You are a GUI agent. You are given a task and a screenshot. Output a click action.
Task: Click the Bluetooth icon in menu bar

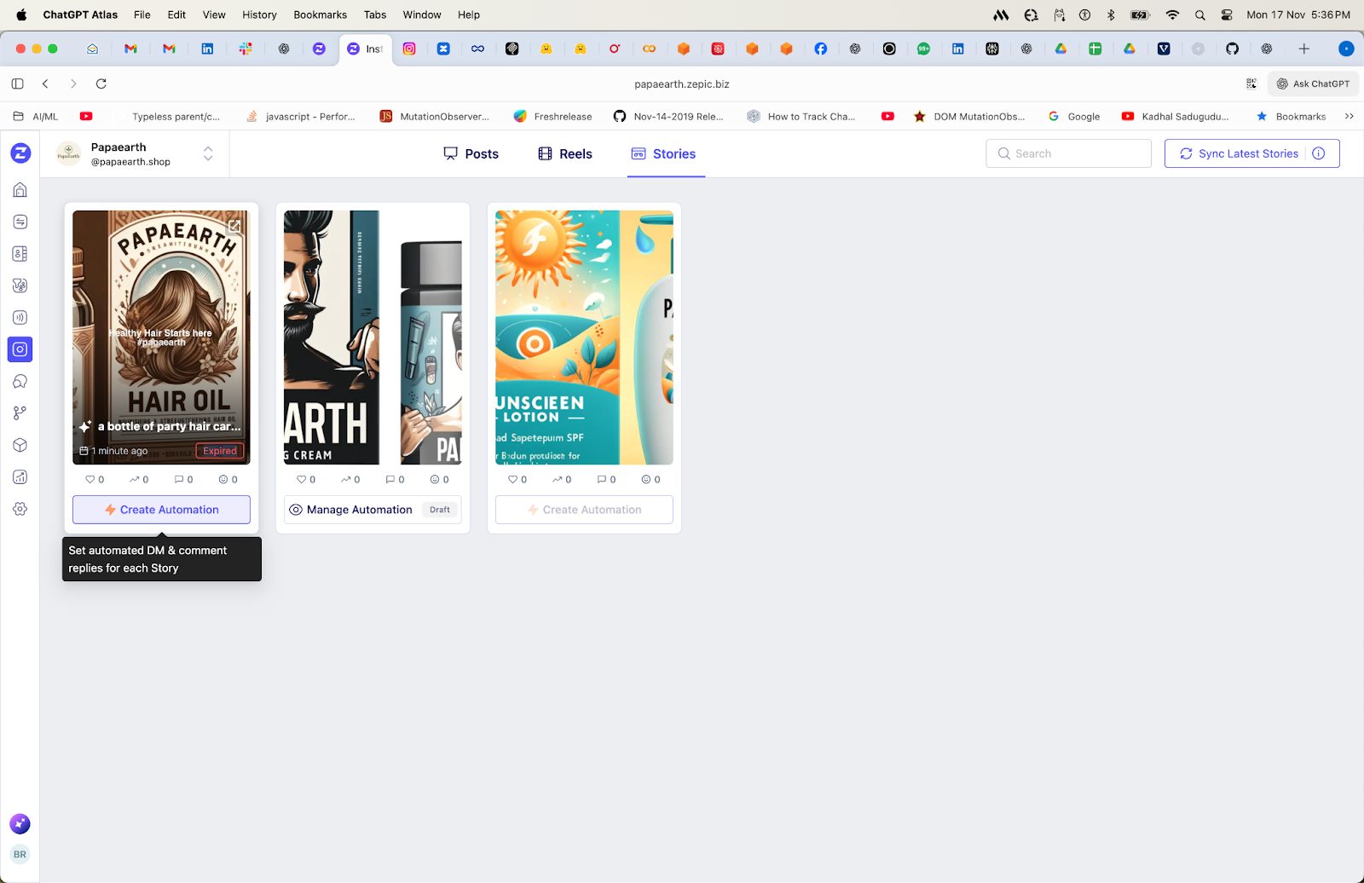click(x=1111, y=14)
